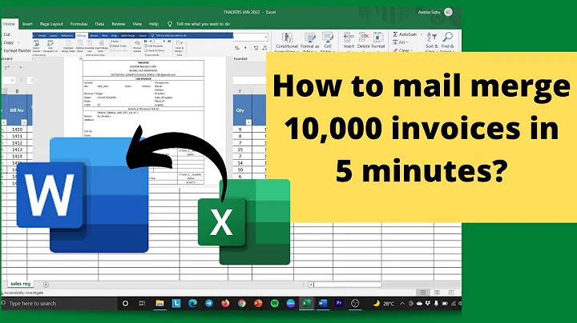Click the Decrease Decimal icon
Image resolution: width=577 pixels, height=323 pixels.
[264, 48]
